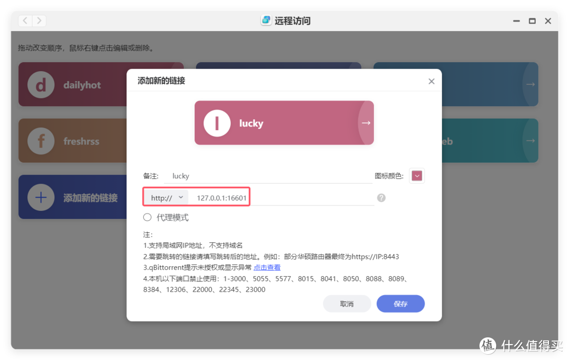This screenshot has width=569, height=360.
Task: Click the 保存 save button
Action: coord(400,304)
